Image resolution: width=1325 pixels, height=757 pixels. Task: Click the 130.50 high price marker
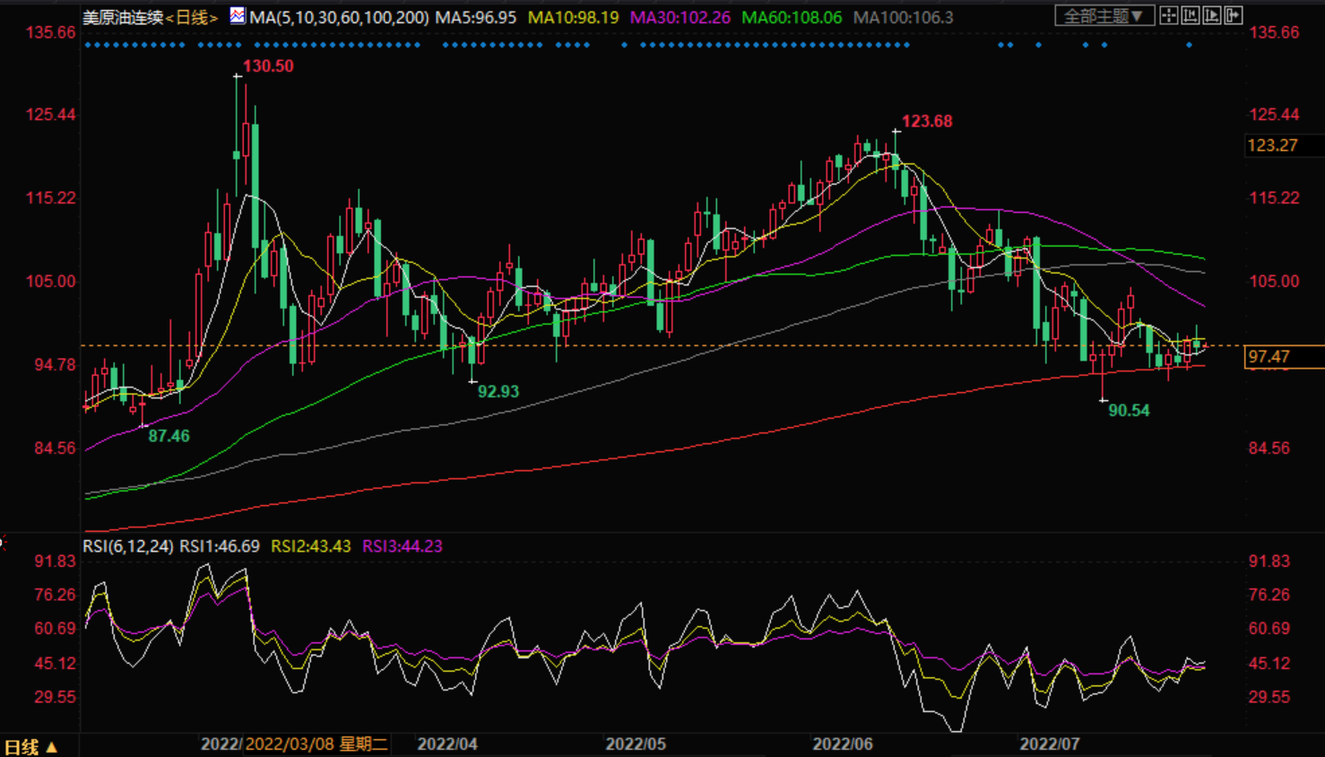268,65
